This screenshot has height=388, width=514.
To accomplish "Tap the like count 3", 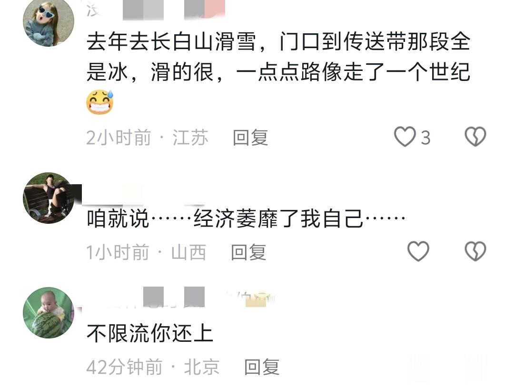I will tap(425, 138).
